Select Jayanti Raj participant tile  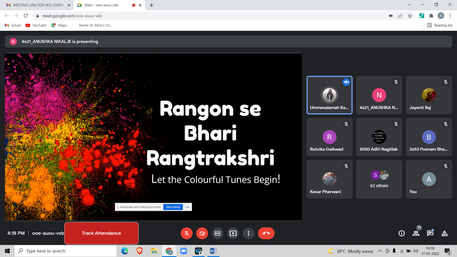coord(429,95)
